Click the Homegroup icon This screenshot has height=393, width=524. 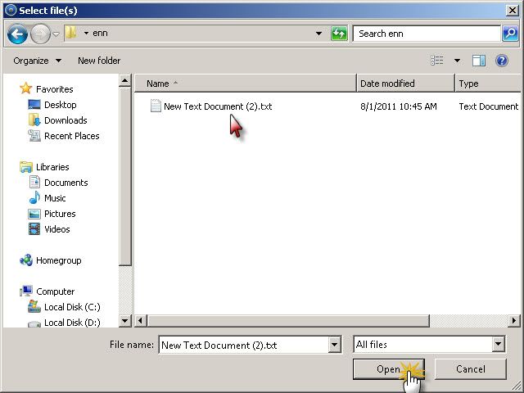(26, 260)
